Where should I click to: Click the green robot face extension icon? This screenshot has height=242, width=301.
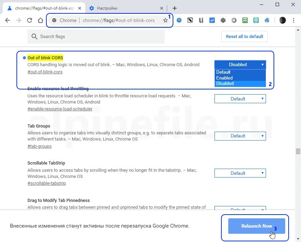(245, 20)
